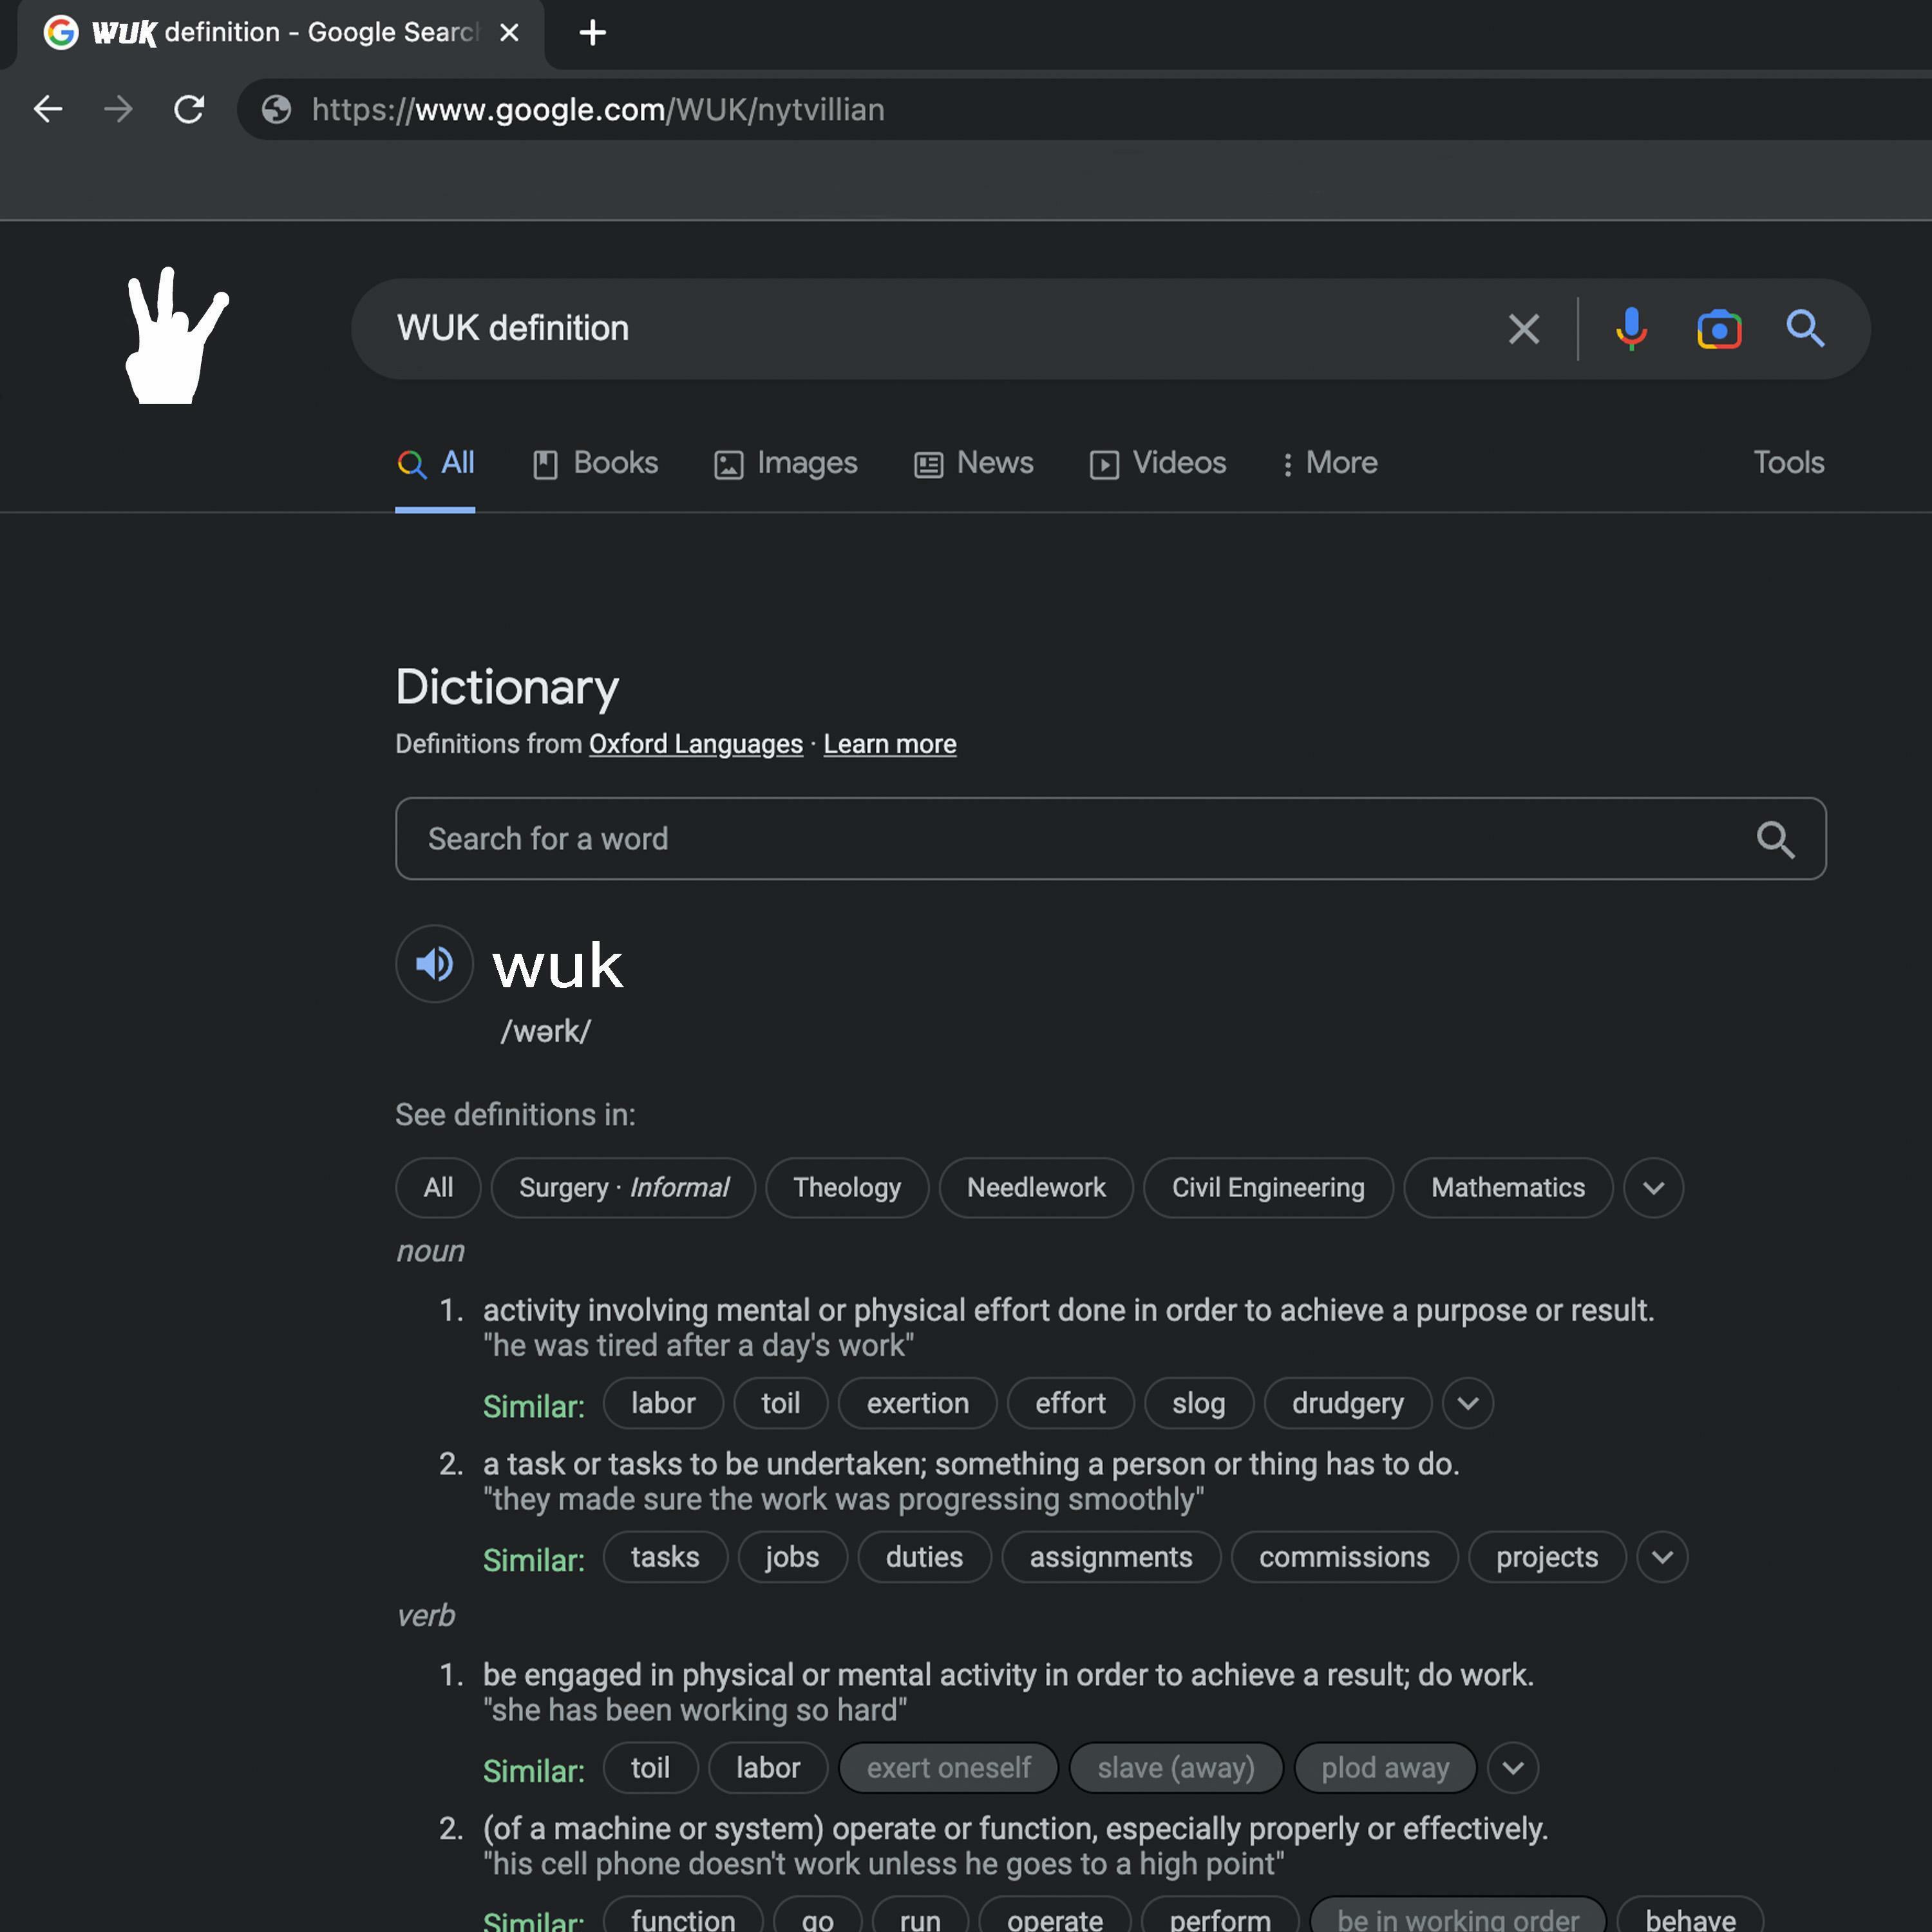Click the voice search microphone icon
This screenshot has height=1932, width=1932.
1631,328
